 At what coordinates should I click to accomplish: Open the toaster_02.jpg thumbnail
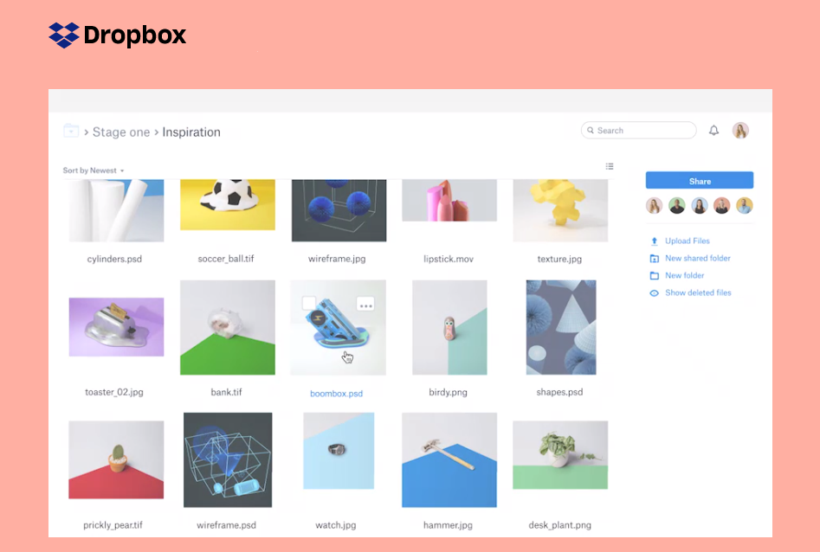point(116,327)
